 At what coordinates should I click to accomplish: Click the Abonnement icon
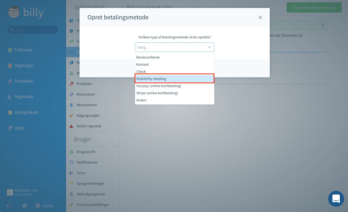(71, 105)
